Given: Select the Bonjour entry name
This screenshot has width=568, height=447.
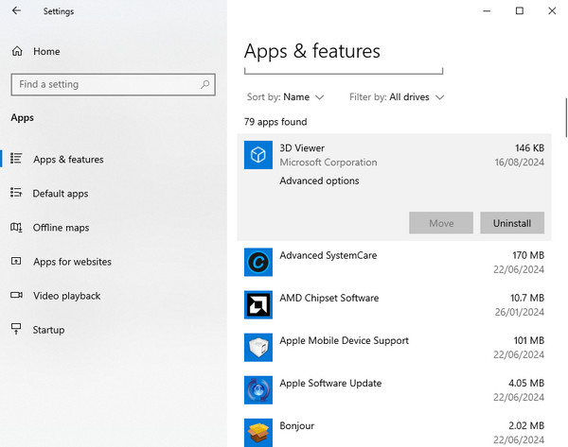Looking at the screenshot, I should coord(296,426).
